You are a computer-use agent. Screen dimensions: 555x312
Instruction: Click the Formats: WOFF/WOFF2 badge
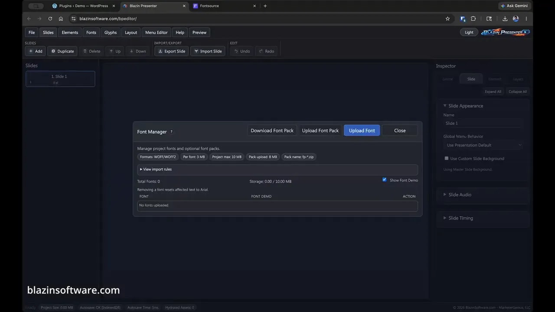tap(158, 157)
